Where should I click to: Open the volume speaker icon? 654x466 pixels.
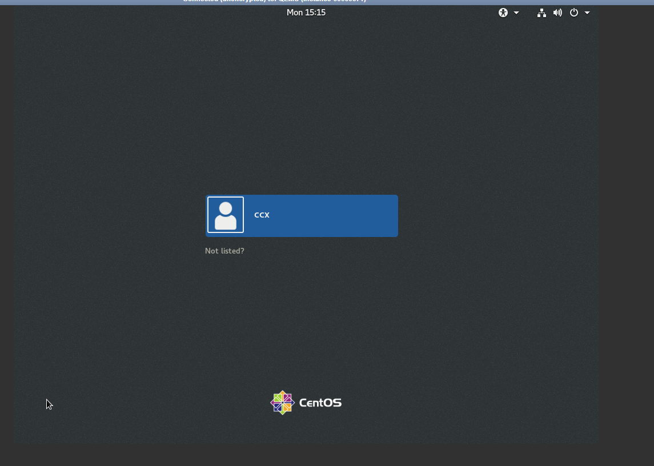557,13
